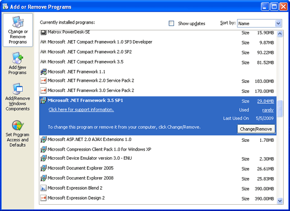Select Microsoft .NET Framework 1.1 entry
This screenshot has height=211, width=290.
pyautogui.click(x=158, y=72)
